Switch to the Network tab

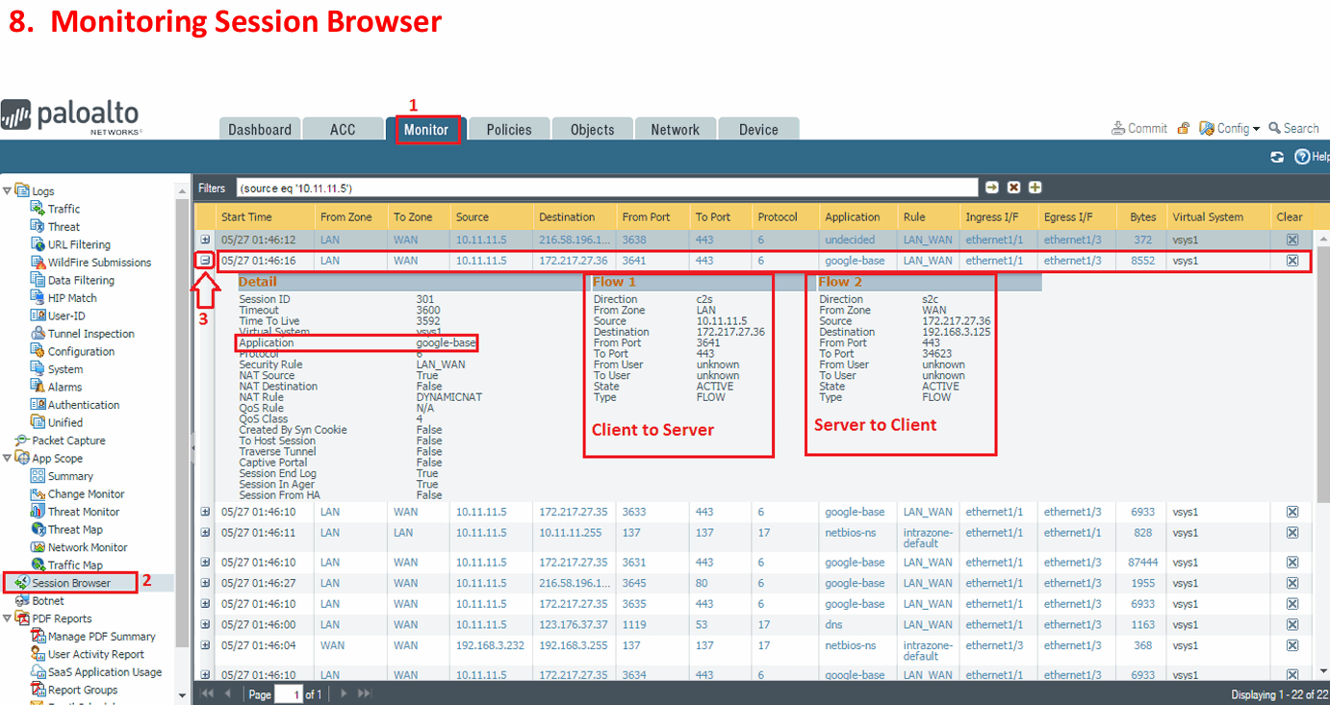tap(675, 130)
